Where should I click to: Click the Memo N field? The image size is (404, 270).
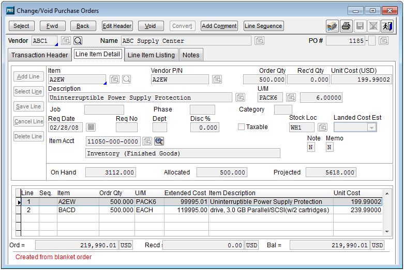click(330, 147)
